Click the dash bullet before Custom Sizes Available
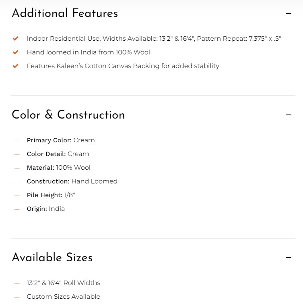The width and height of the screenshot is (303, 304). (17, 297)
